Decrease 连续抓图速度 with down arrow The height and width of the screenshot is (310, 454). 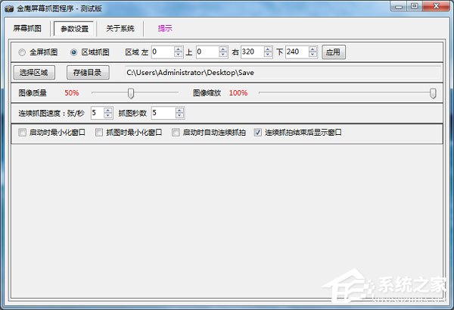pos(108,116)
